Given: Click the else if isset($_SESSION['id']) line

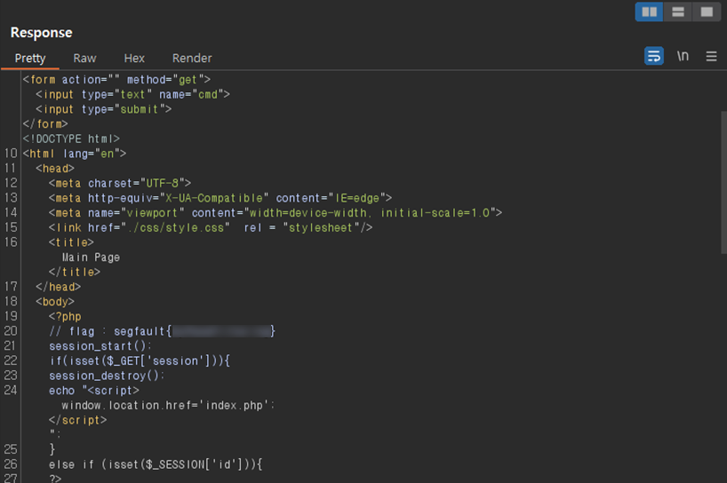Looking at the screenshot, I should point(156,464).
